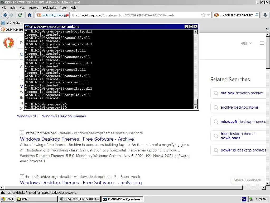Image resolution: width=270 pixels, height=203 pixels.
Task: Open the File menu
Action: pyautogui.click(x=4, y=8)
